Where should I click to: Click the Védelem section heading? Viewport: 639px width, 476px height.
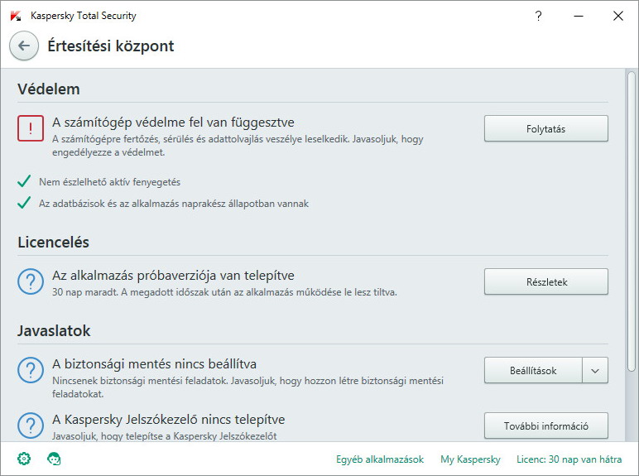[49, 89]
